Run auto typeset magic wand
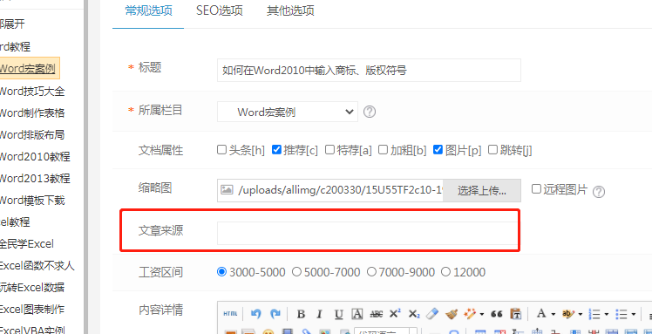652x334 pixels. click(x=470, y=314)
